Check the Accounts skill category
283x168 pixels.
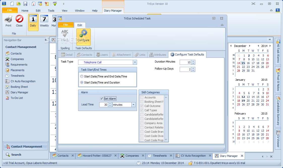(142, 97)
